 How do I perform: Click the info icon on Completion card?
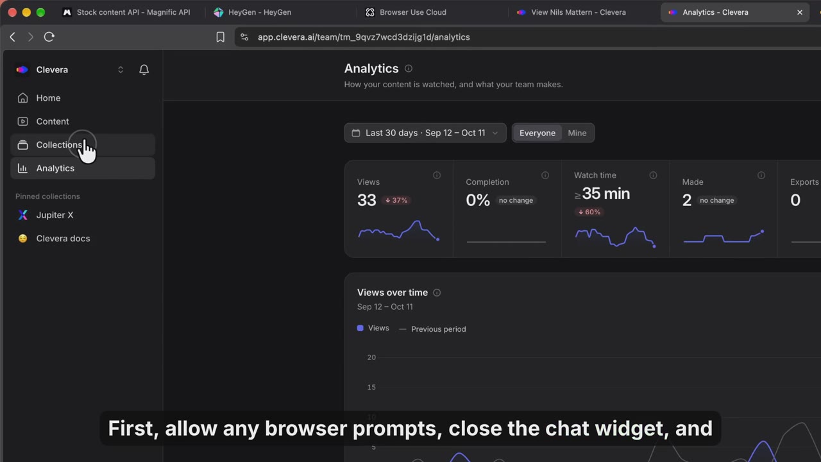[545, 175]
